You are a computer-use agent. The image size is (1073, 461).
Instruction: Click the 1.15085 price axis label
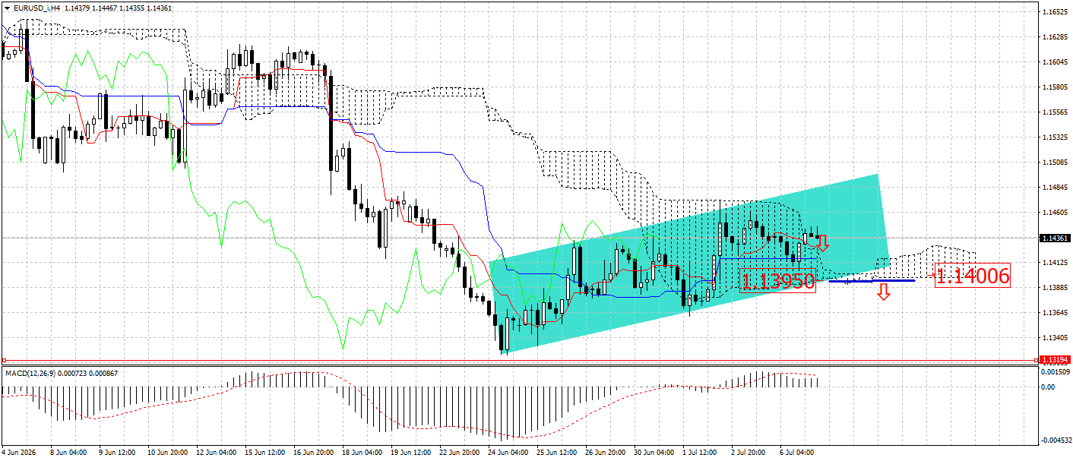1053,163
